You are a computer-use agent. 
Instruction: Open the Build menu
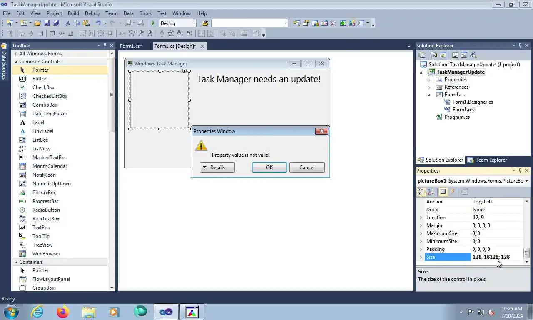coord(73,13)
